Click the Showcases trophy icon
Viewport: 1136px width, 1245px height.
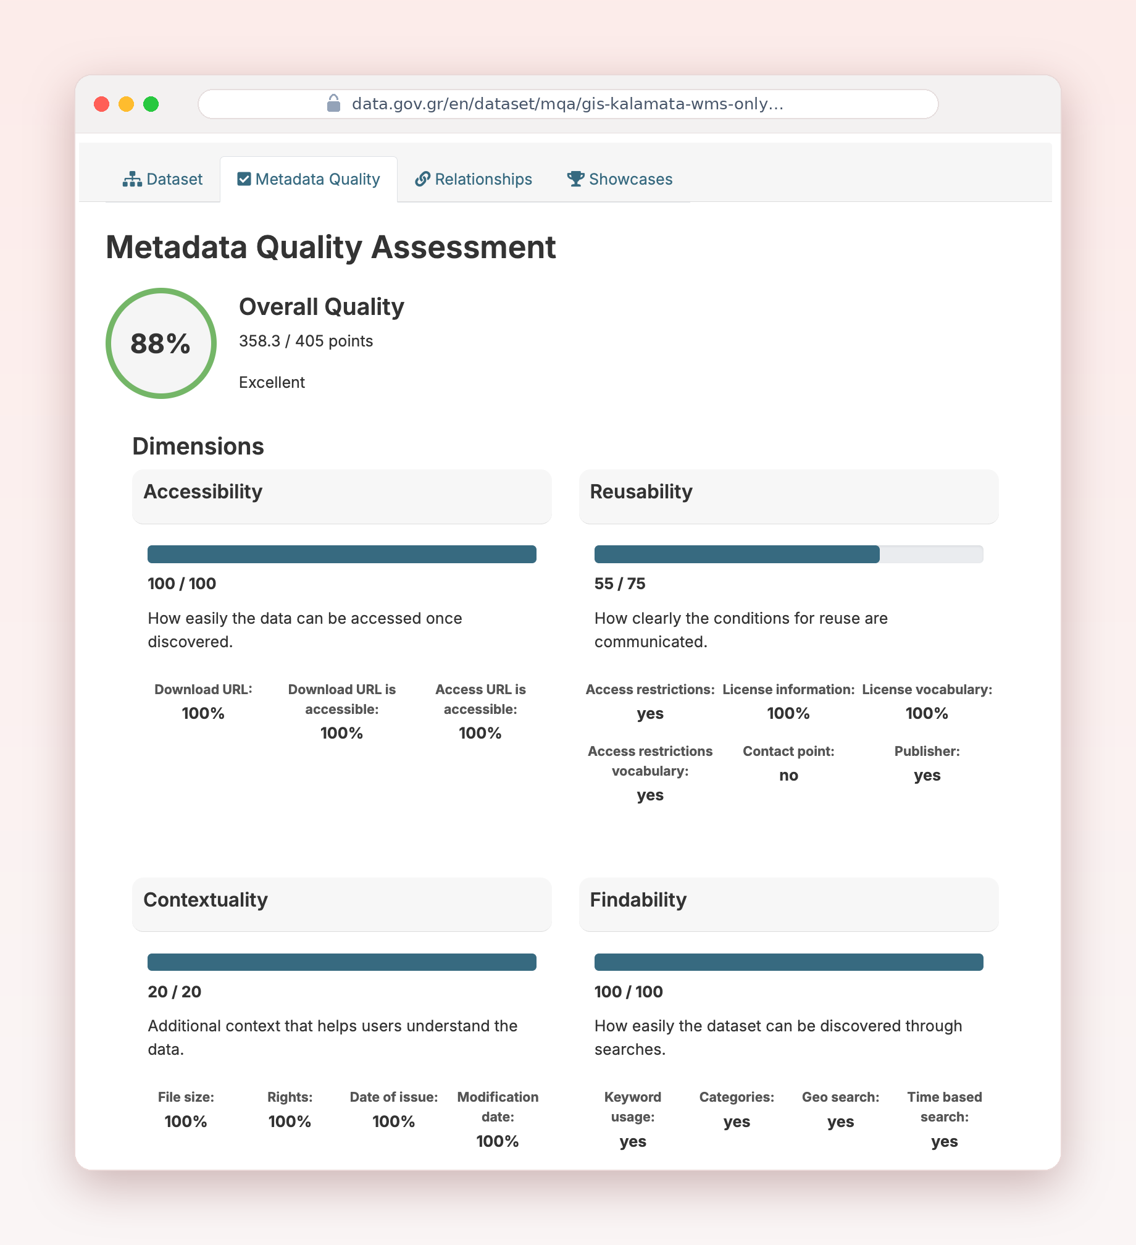point(575,179)
